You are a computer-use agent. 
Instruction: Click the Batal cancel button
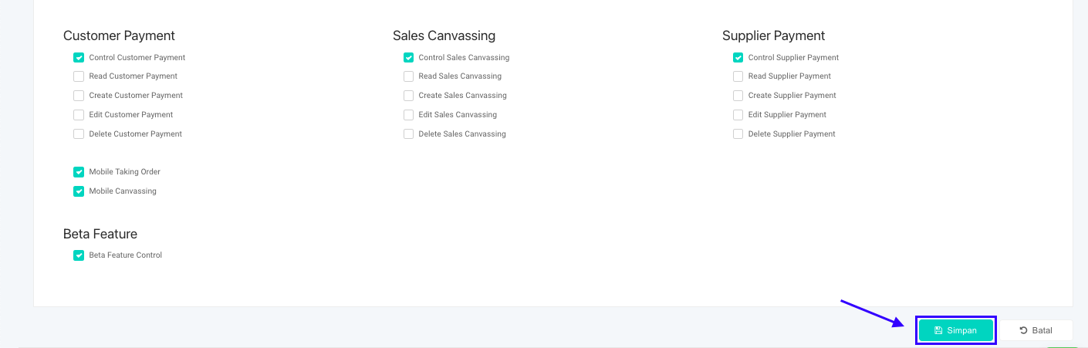pyautogui.click(x=1036, y=330)
